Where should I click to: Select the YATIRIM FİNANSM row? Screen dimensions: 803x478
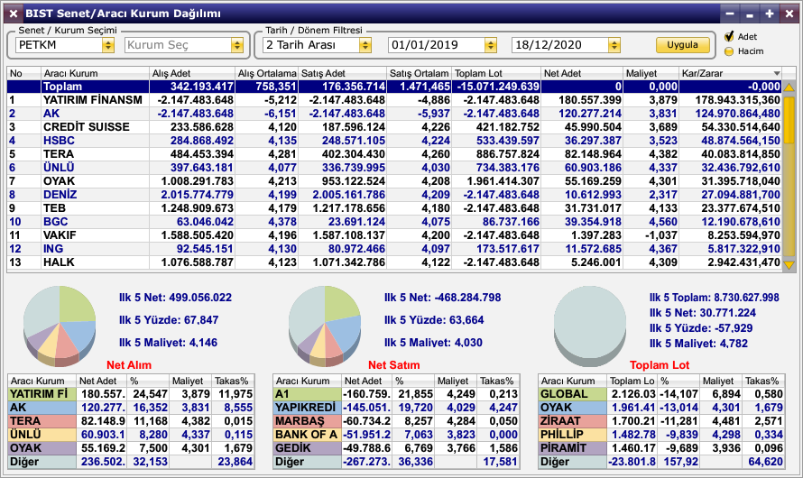coord(394,100)
